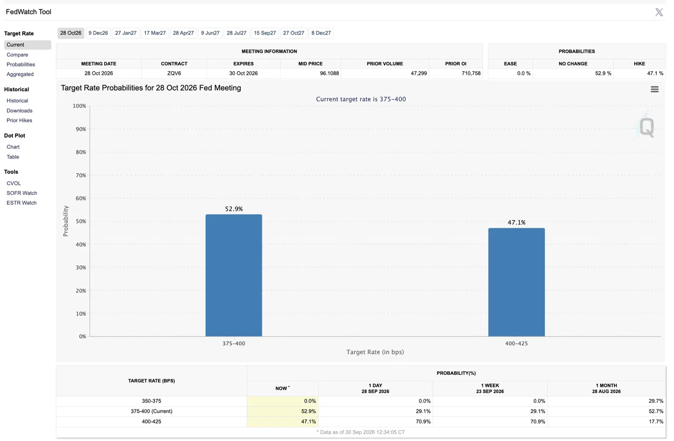Screen dimensions: 674x441
Task: Click the data timestamp footnote
Action: point(361,432)
